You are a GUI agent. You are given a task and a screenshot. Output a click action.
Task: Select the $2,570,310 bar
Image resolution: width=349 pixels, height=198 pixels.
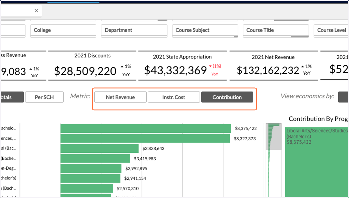tap(87, 188)
